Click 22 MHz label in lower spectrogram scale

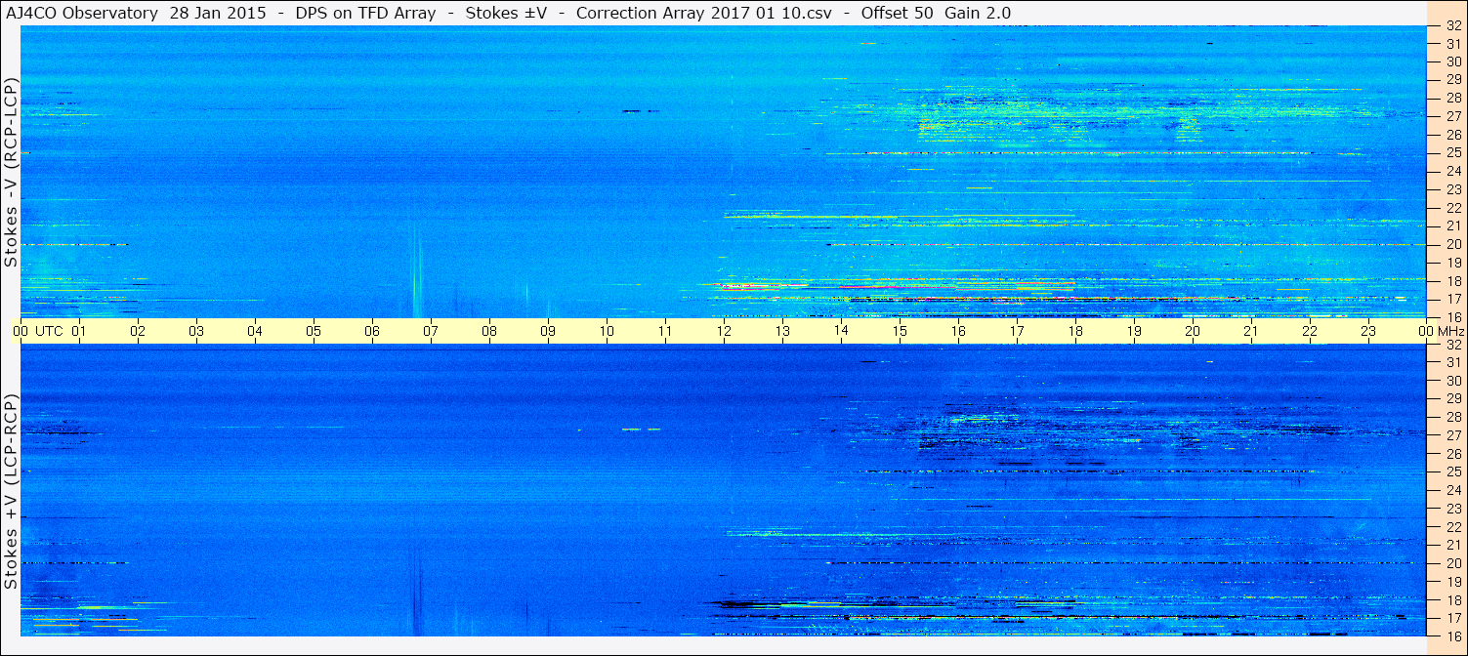click(x=1453, y=527)
